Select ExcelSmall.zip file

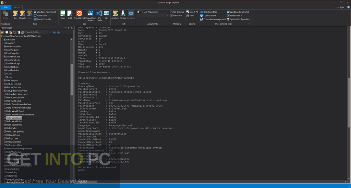[13, 64]
